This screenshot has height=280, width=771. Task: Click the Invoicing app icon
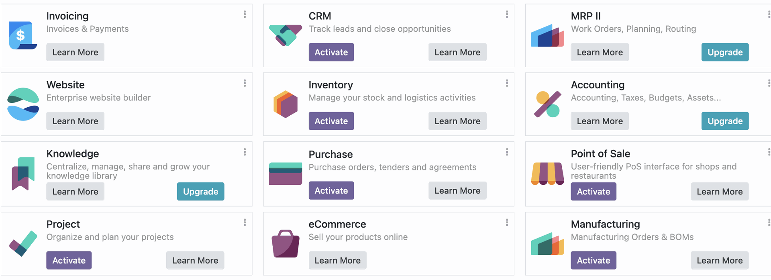click(23, 35)
